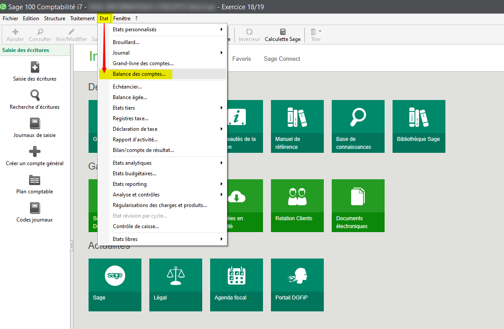
Task: Open Recherche d'écritures magnifier icon
Action: [x=35, y=95]
